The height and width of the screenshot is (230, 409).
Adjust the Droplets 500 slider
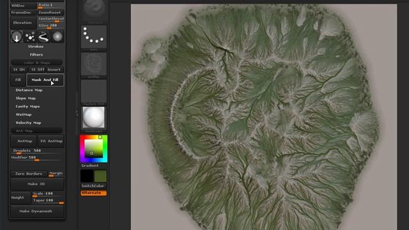[x=37, y=151]
